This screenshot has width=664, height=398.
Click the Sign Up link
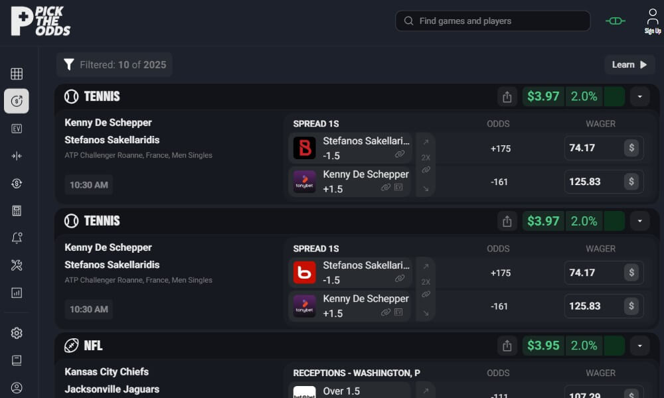[653, 21]
